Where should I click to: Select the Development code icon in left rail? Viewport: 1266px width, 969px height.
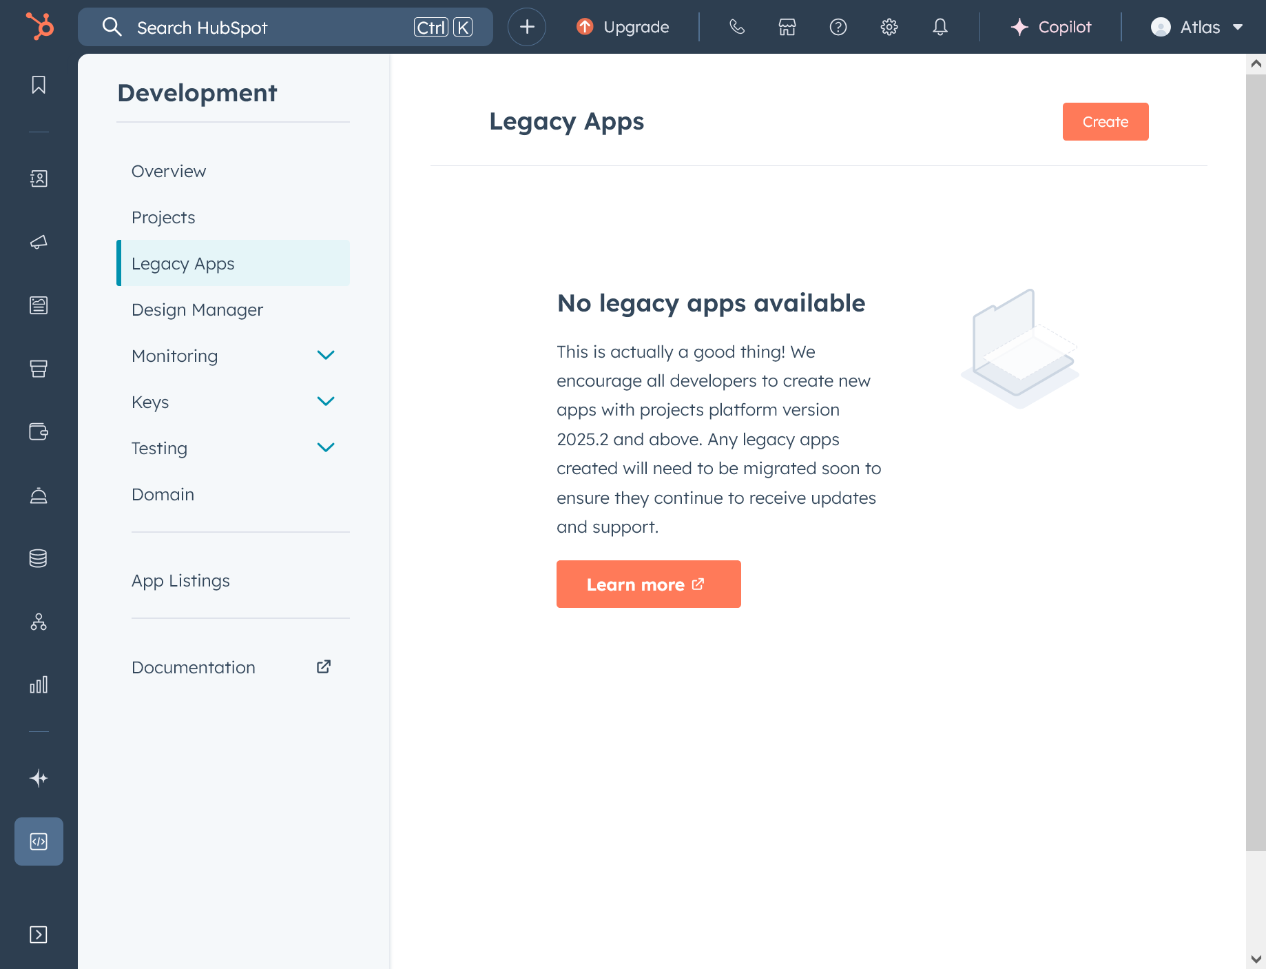[x=39, y=841]
